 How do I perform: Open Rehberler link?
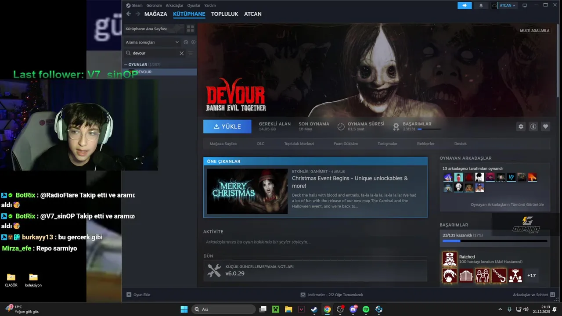426,144
